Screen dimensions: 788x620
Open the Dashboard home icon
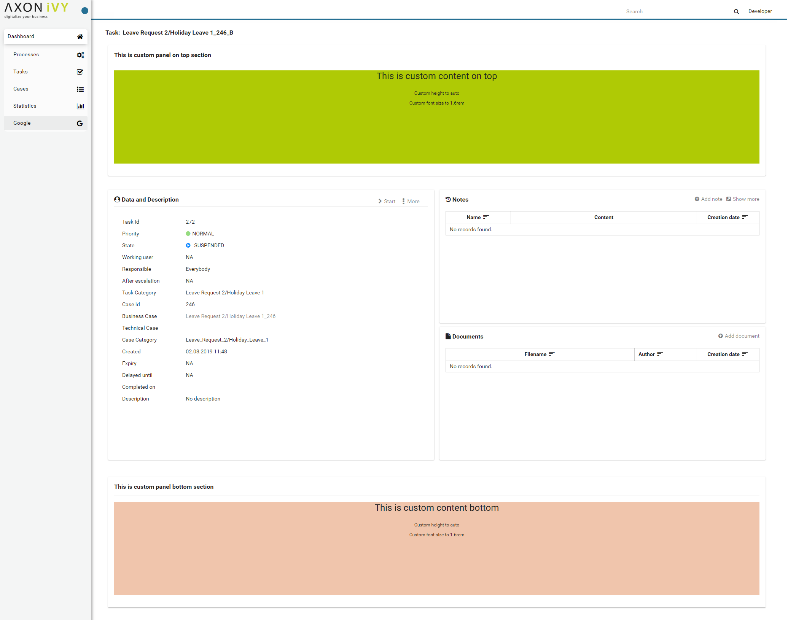point(80,37)
